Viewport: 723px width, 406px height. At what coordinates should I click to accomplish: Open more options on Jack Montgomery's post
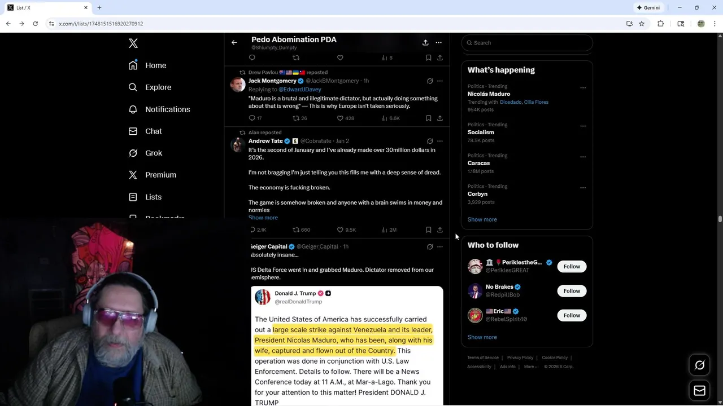(x=440, y=81)
